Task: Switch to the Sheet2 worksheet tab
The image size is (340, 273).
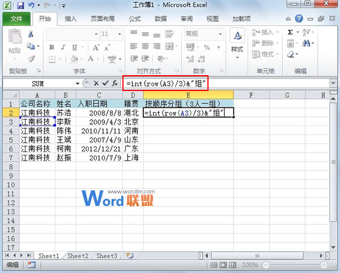Action: click(x=78, y=256)
